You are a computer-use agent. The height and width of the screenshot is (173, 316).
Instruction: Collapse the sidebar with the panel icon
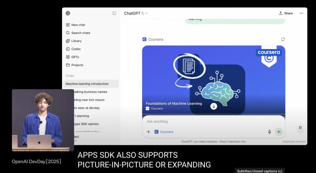click(x=114, y=13)
